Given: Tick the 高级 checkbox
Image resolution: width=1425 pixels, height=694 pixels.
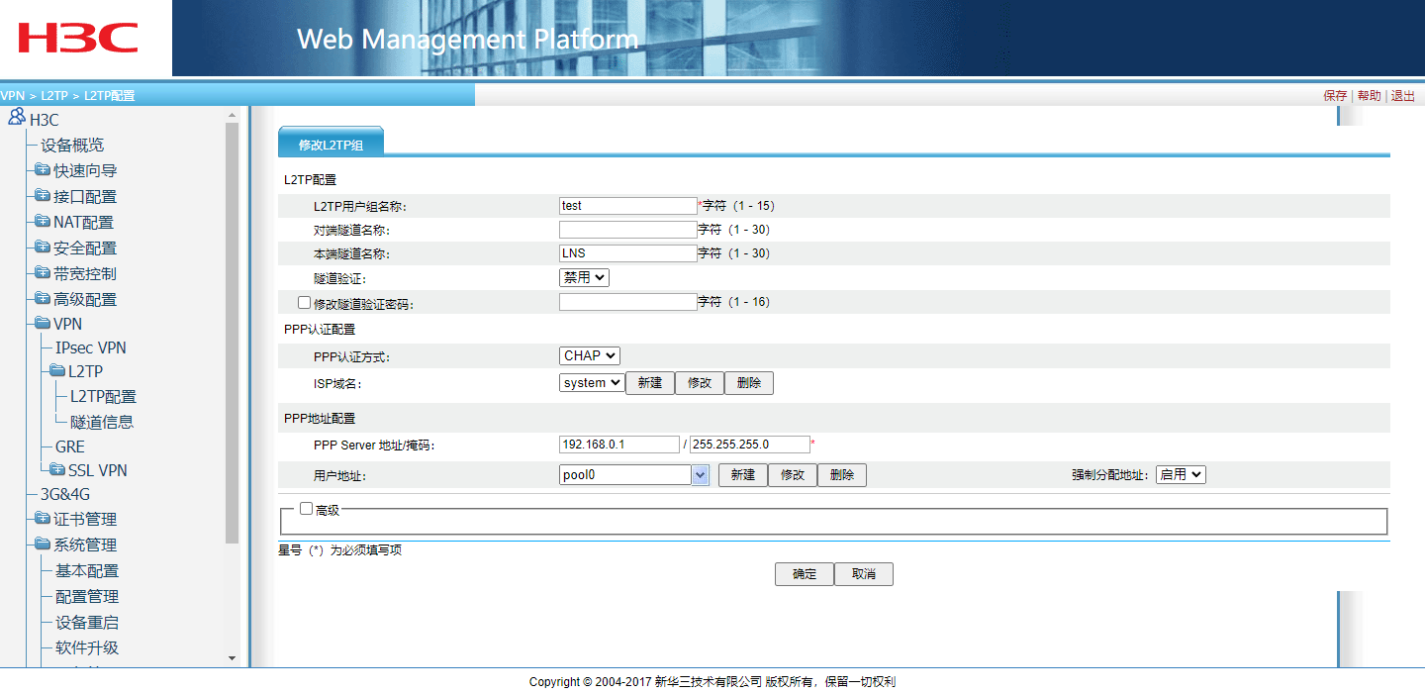Looking at the screenshot, I should (x=306, y=509).
